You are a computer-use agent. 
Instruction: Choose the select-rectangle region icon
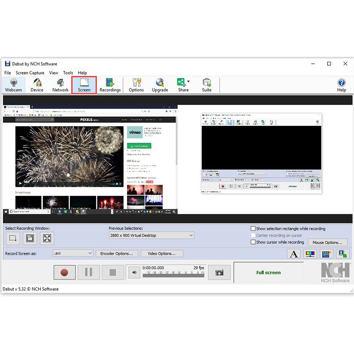[x=13, y=238]
